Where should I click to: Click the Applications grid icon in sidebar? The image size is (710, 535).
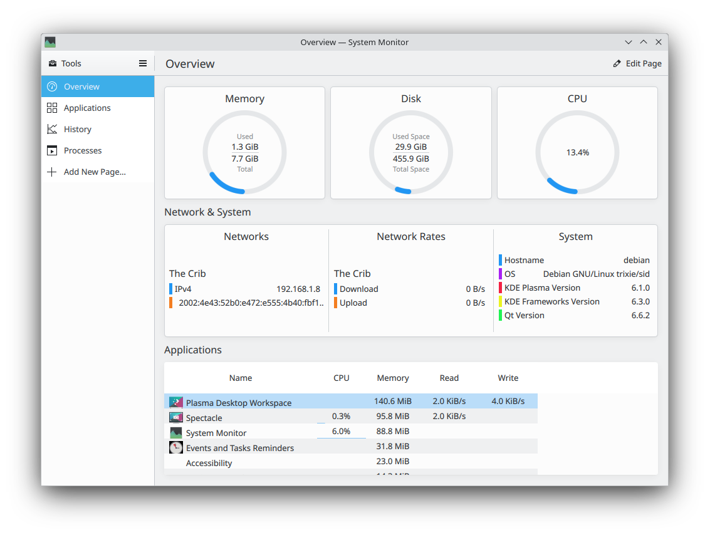point(52,108)
